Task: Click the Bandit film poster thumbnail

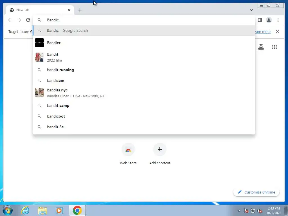Action: pyautogui.click(x=39, y=57)
